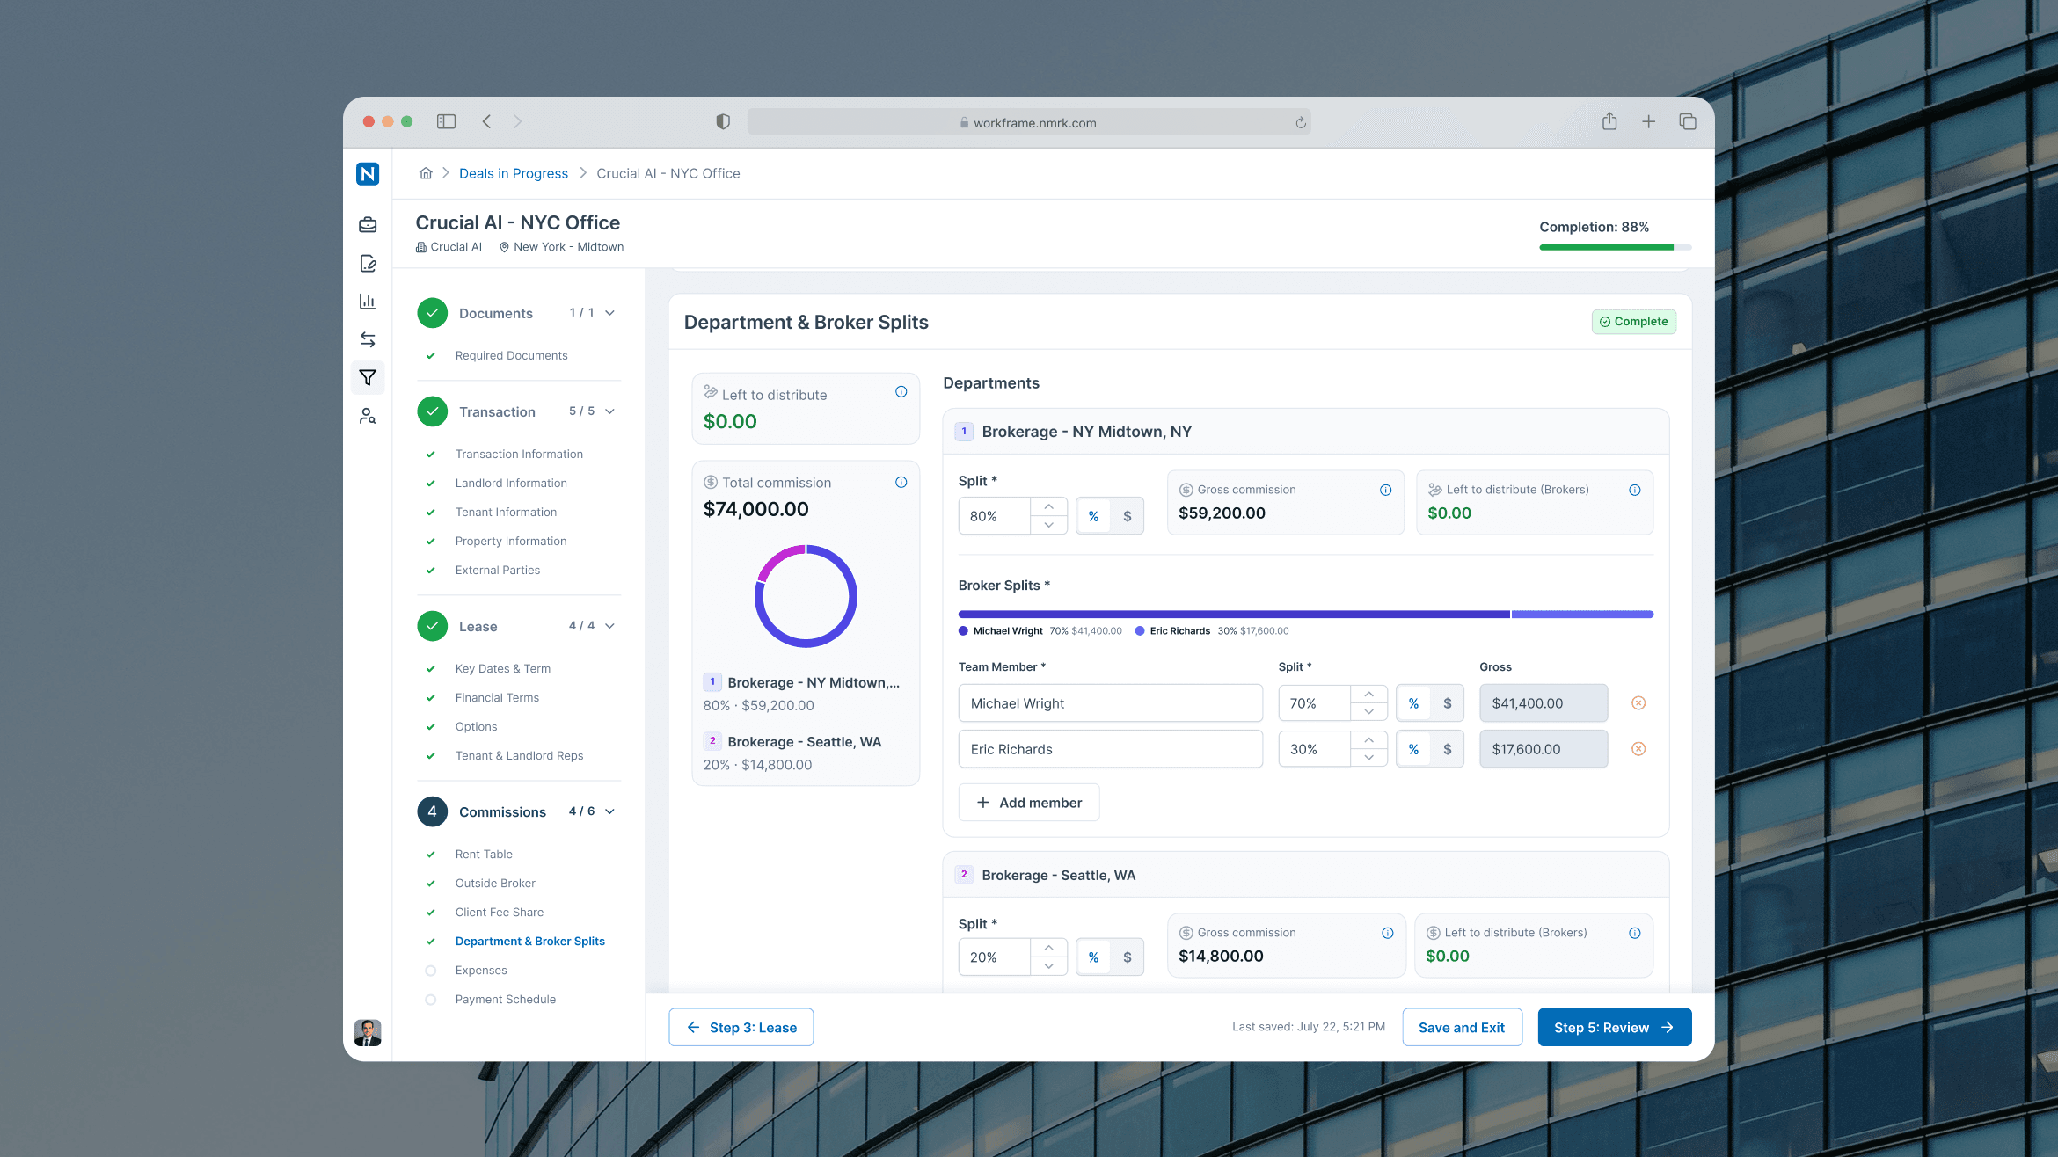The height and width of the screenshot is (1157, 2058).
Task: Open a new tab with plus icon
Action: click(1649, 121)
